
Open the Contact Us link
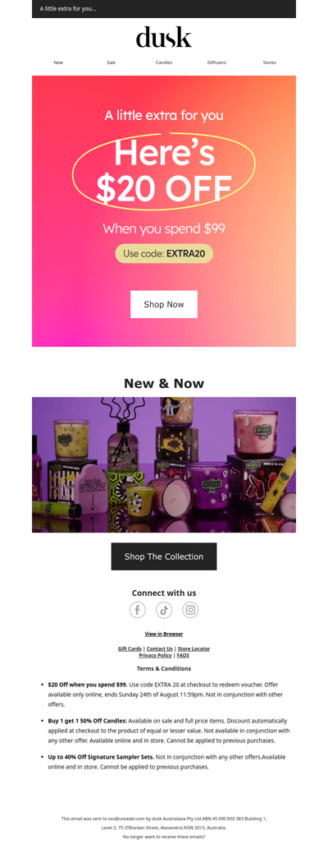point(160,649)
